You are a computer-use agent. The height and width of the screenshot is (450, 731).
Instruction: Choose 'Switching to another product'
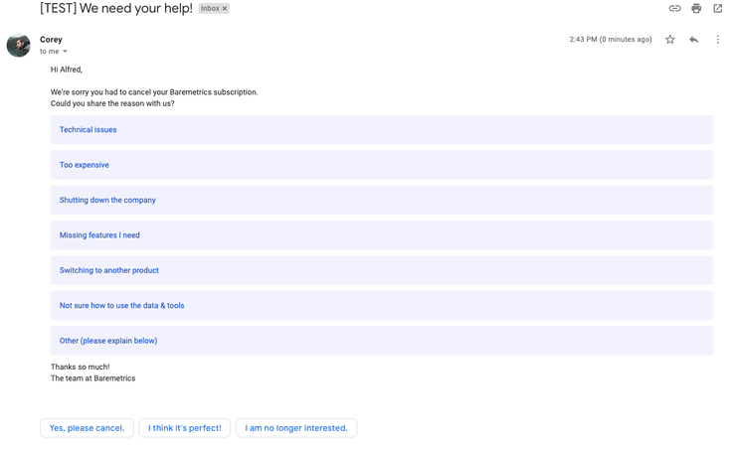click(108, 270)
